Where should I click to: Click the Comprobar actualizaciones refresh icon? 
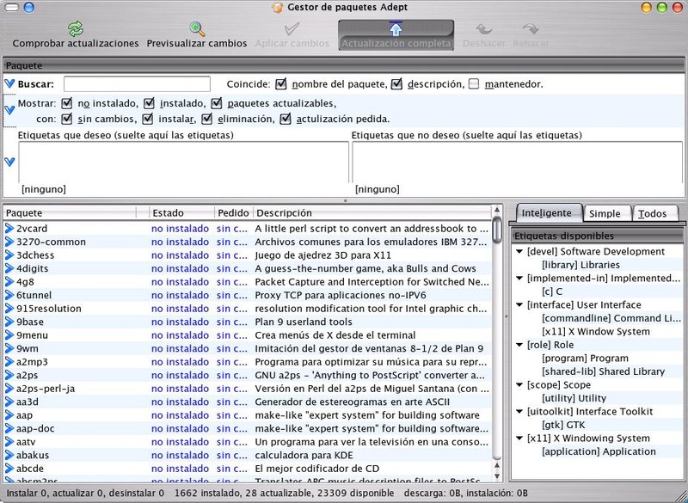click(x=76, y=29)
